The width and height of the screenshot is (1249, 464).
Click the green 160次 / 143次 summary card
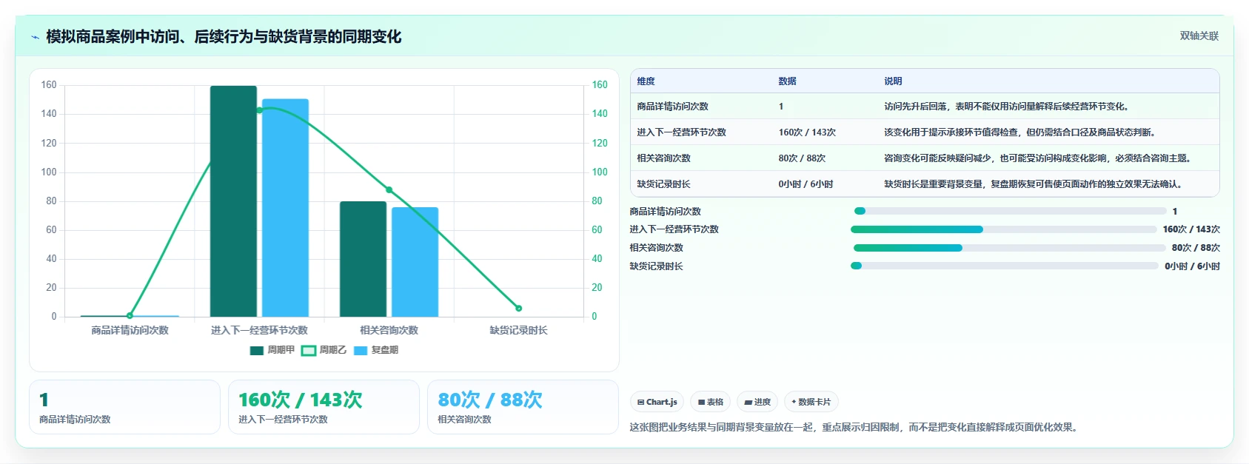pos(324,407)
